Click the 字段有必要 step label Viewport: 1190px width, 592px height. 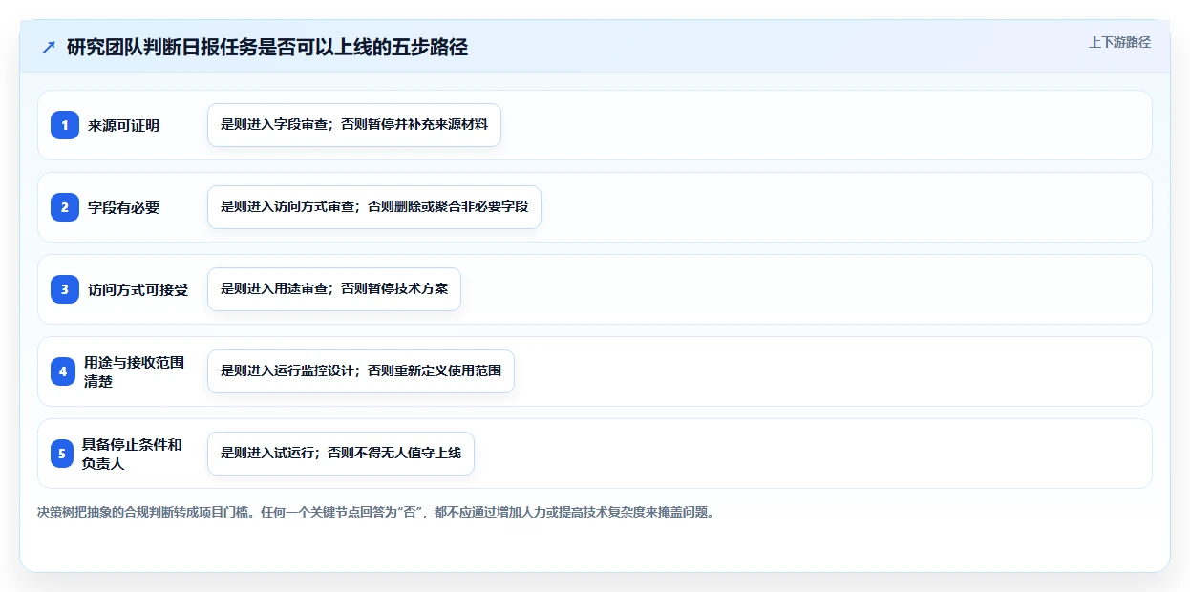[124, 207]
